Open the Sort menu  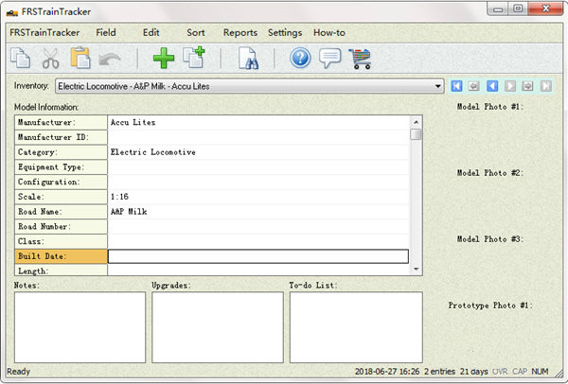click(195, 32)
